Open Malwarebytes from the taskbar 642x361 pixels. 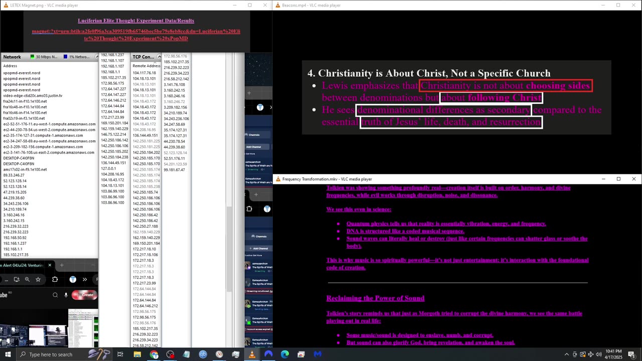317,354
